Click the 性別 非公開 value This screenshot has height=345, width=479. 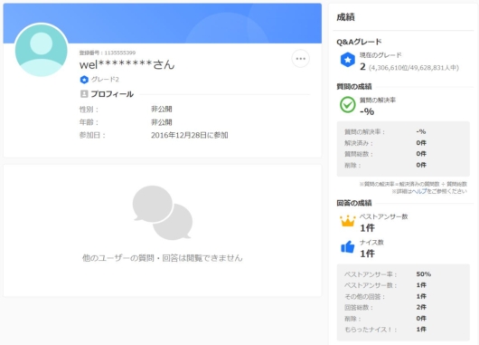[x=161, y=109]
